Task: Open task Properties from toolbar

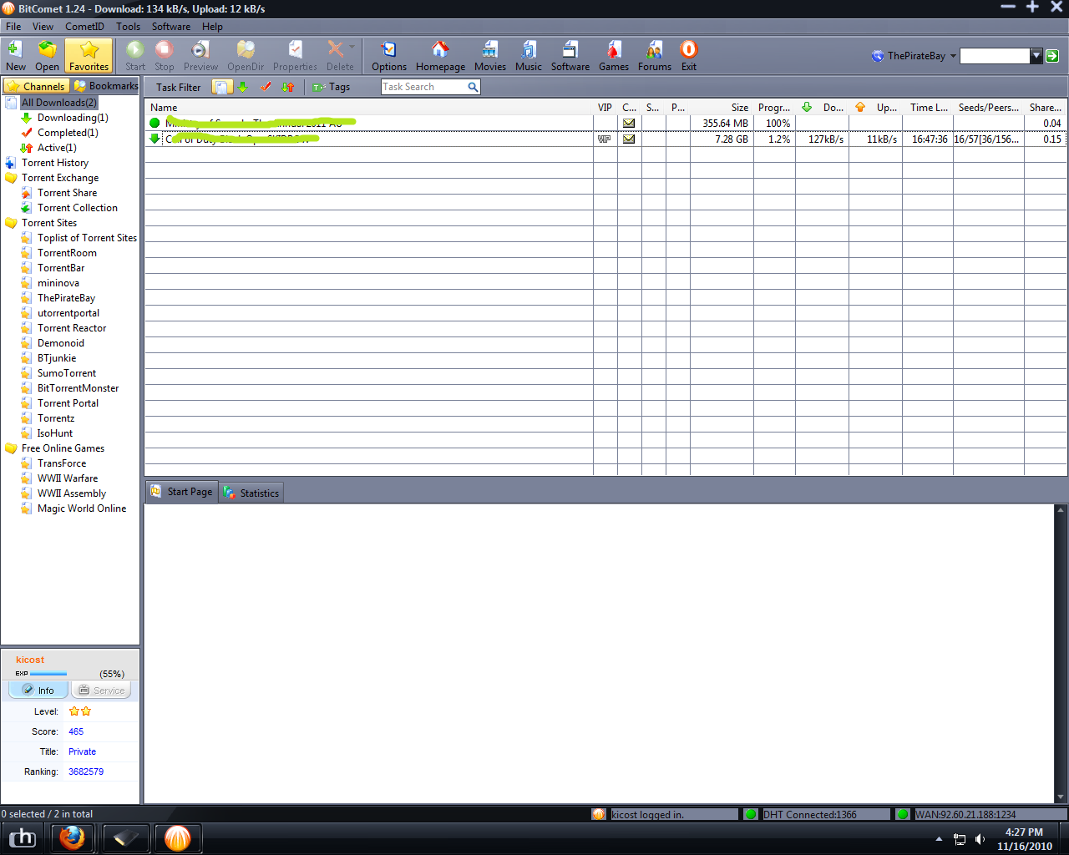Action: 295,56
